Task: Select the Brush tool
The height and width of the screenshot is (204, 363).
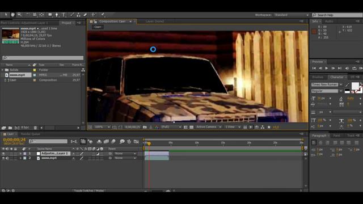Action: pos(72,15)
